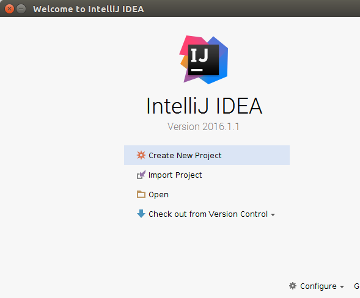
Task: Select the Open text option
Action: coord(158,195)
